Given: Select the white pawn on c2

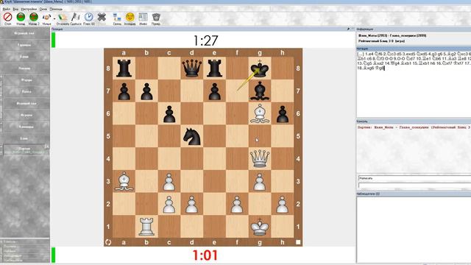Looking at the screenshot, I should coord(169,204).
